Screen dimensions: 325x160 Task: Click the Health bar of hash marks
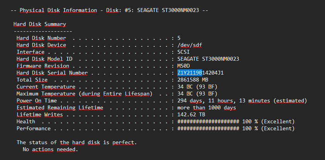click(x=208, y=122)
